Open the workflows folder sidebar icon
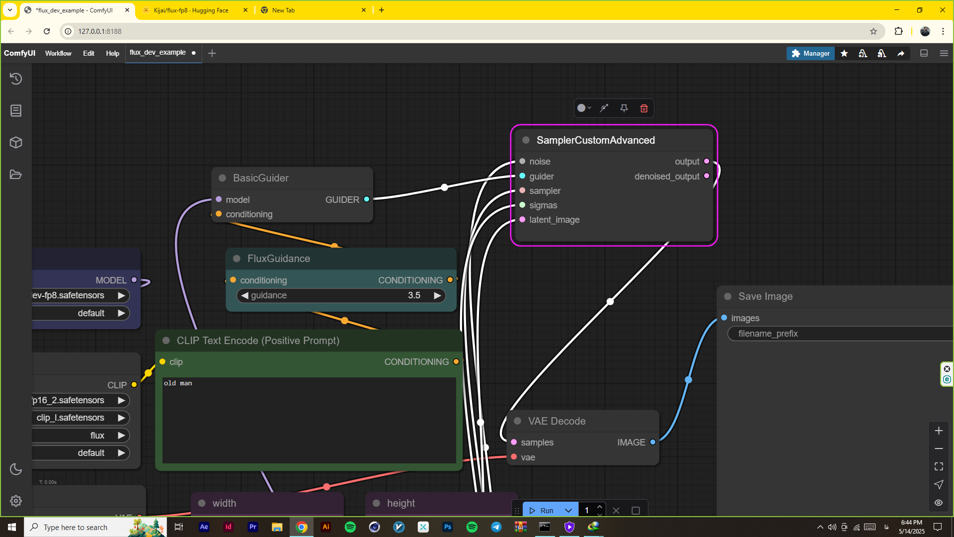This screenshot has width=954, height=537. [16, 175]
